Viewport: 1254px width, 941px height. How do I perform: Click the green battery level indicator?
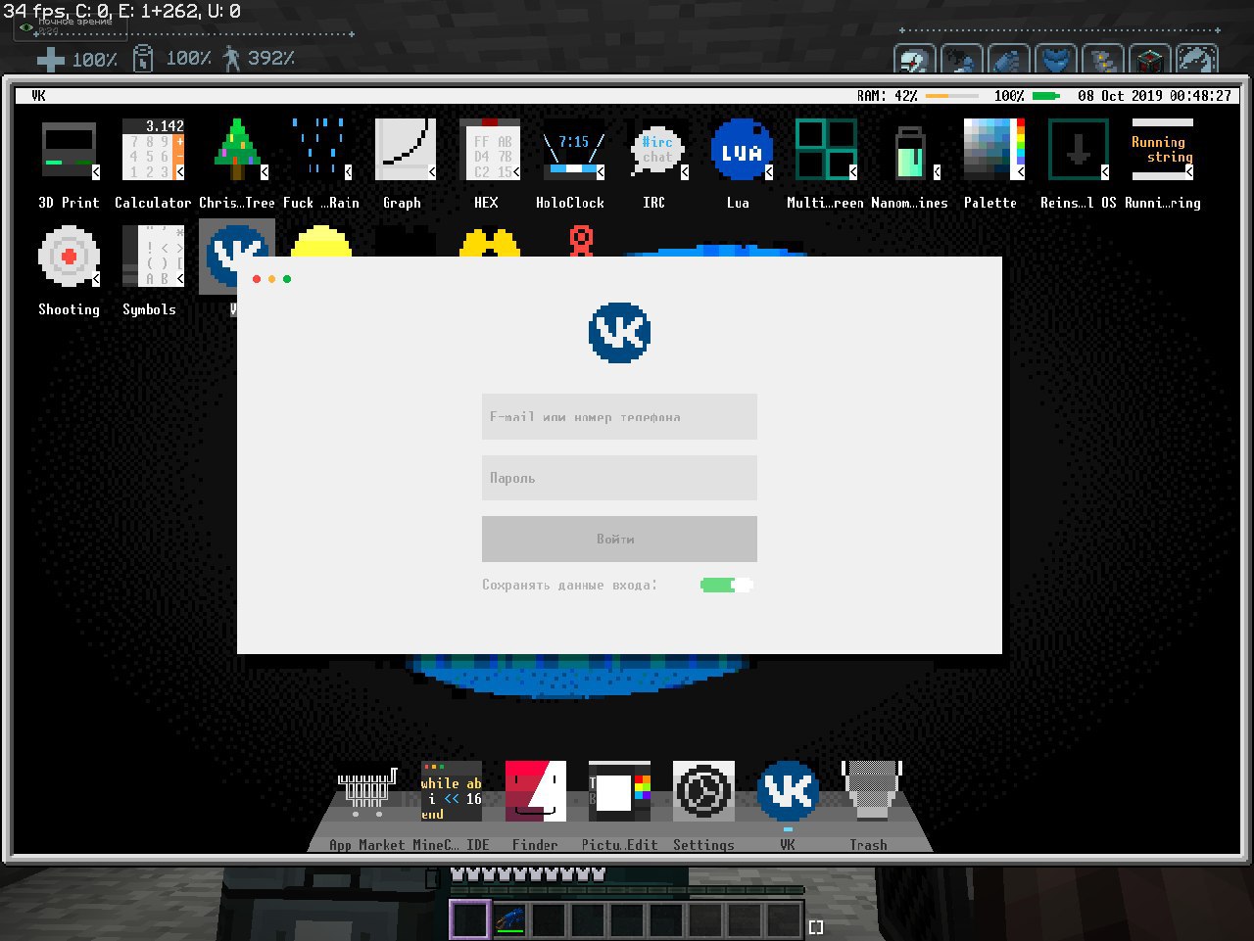click(x=1047, y=96)
